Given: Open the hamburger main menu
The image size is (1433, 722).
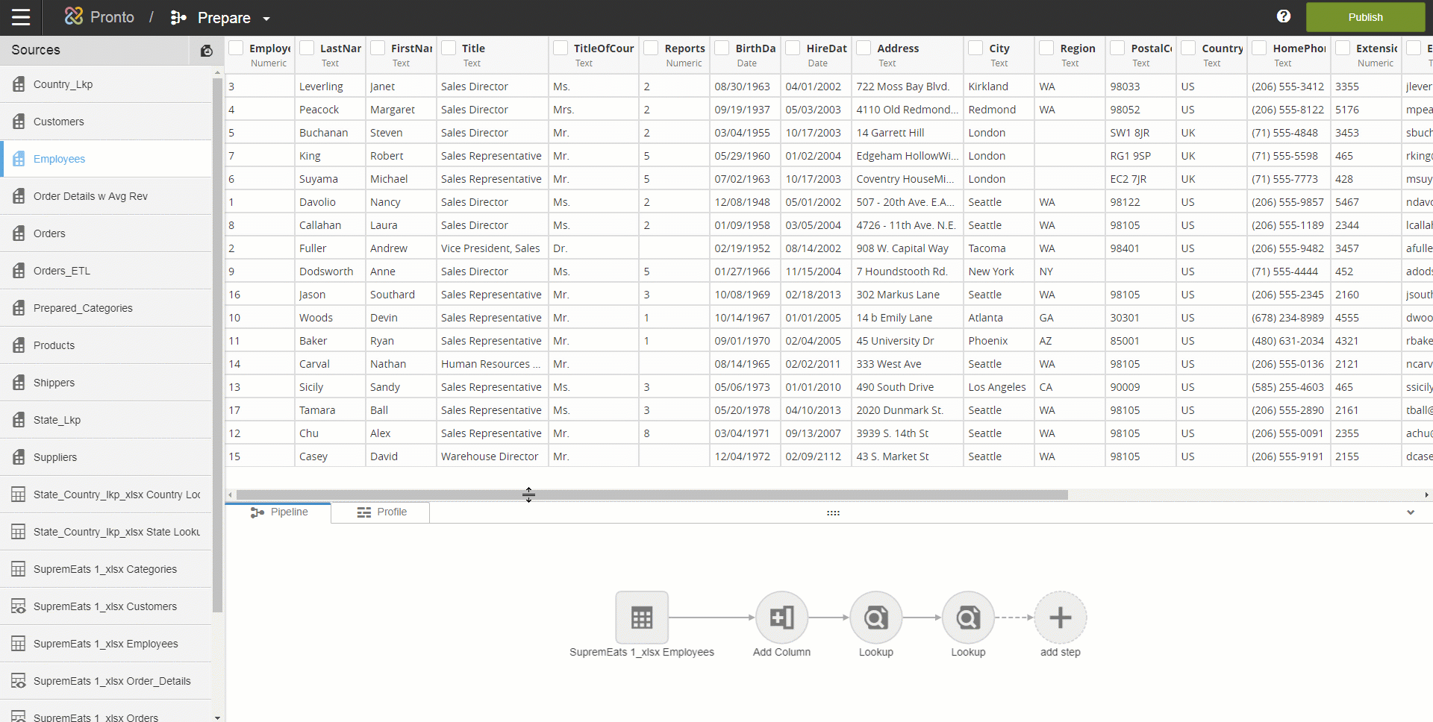Looking at the screenshot, I should point(21,17).
